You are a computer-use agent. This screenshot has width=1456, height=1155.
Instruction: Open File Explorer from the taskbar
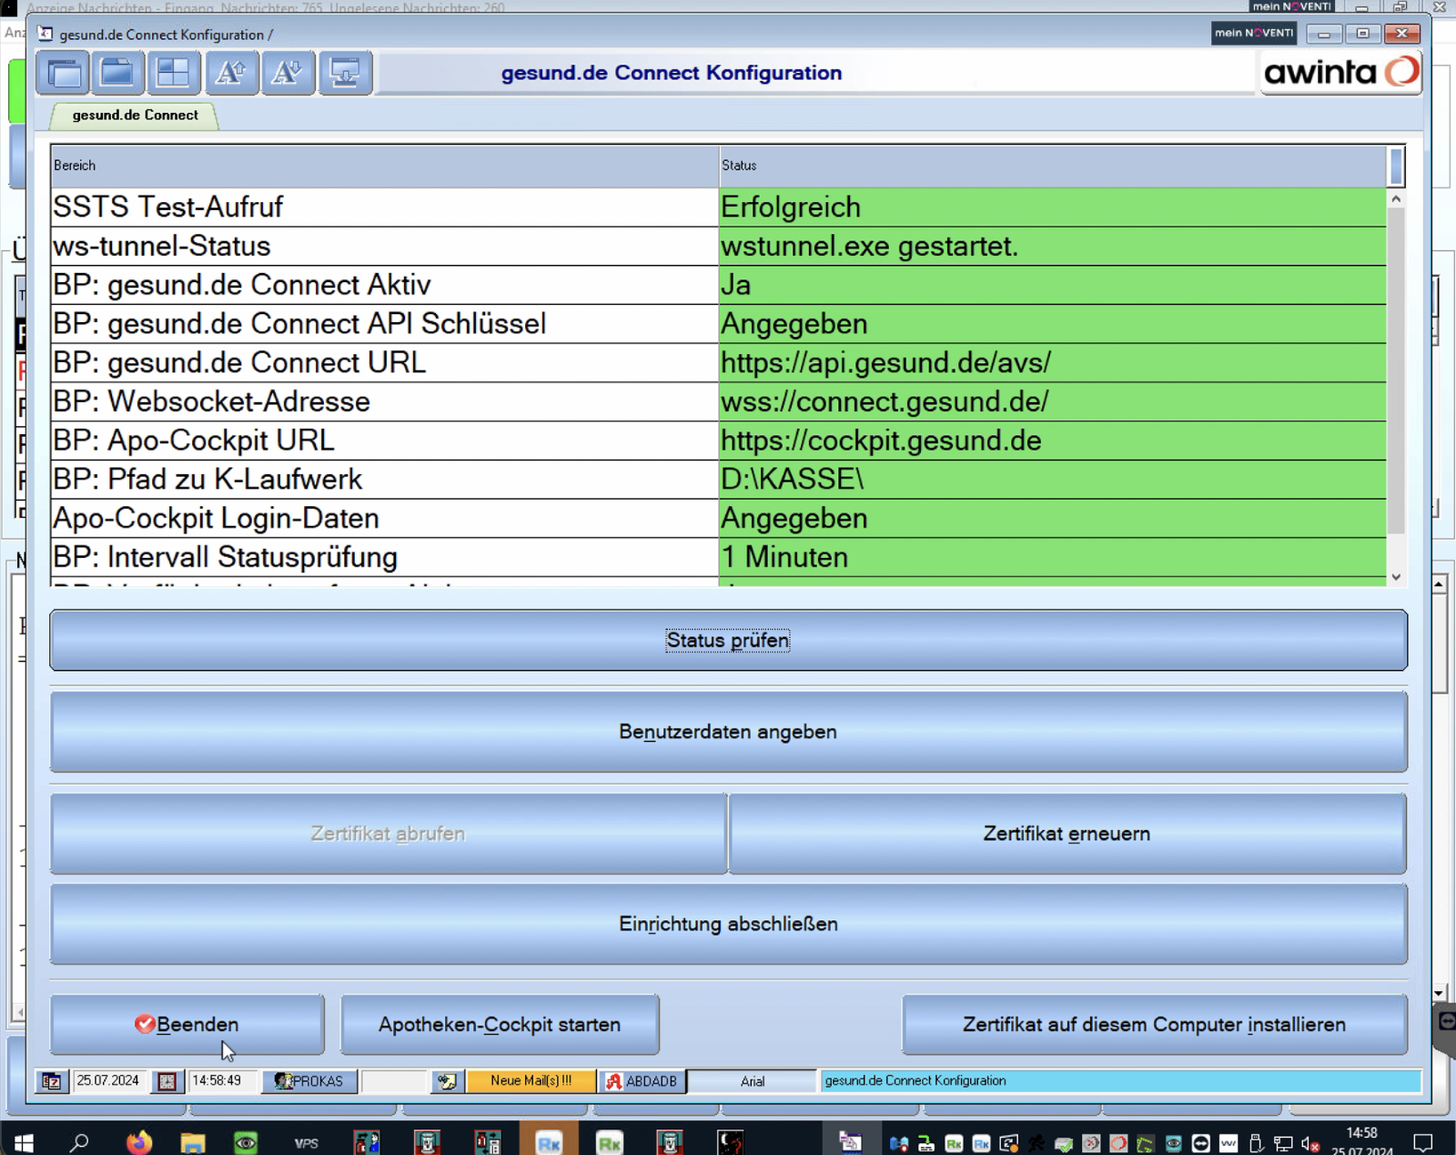click(193, 1142)
